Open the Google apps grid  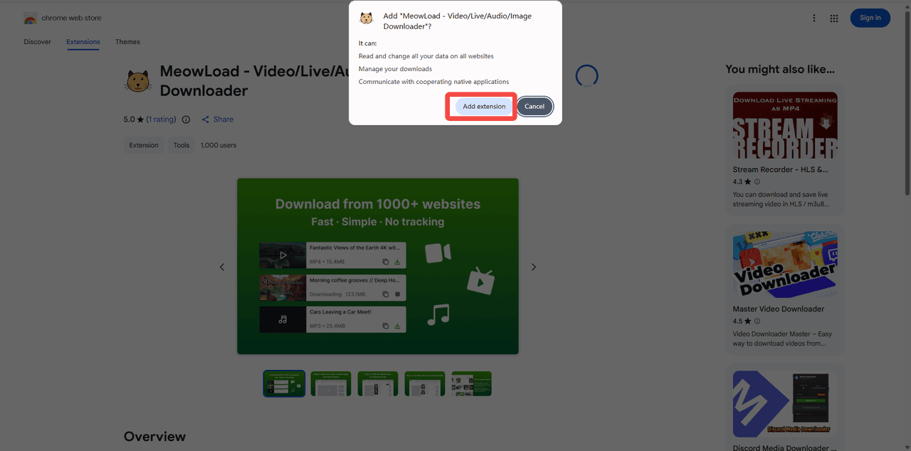pos(834,18)
